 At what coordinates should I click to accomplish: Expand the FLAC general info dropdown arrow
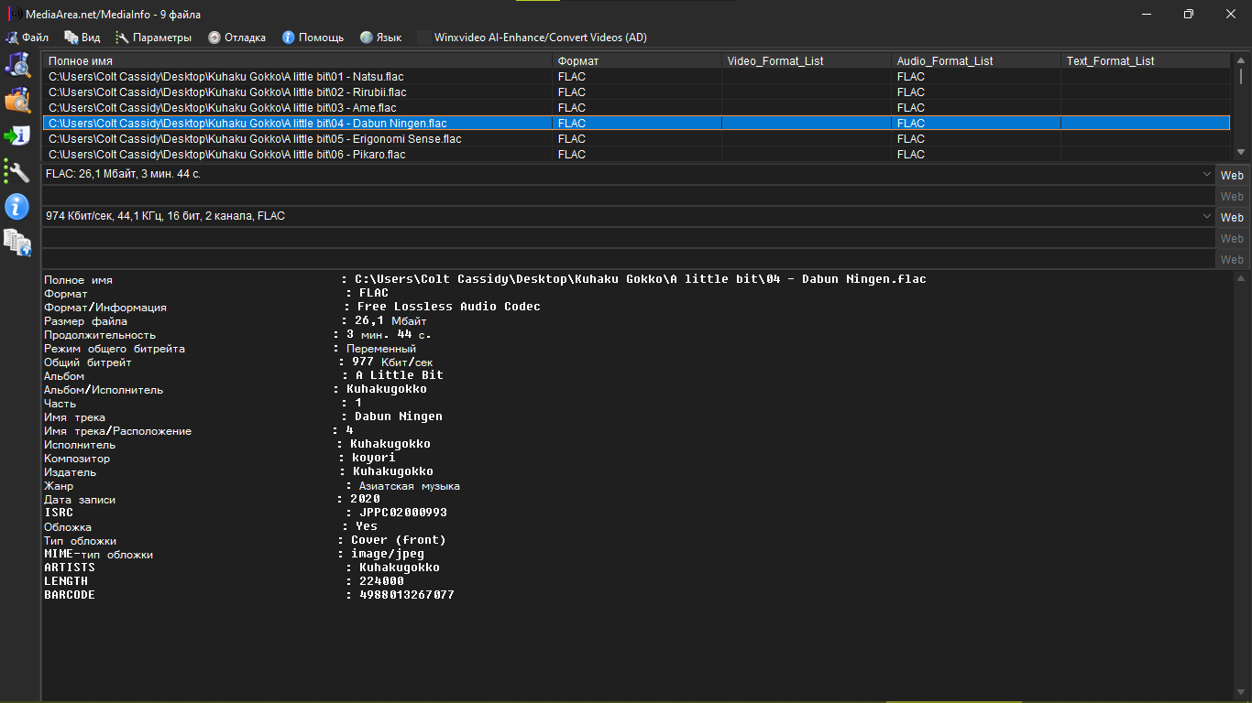pyautogui.click(x=1207, y=174)
